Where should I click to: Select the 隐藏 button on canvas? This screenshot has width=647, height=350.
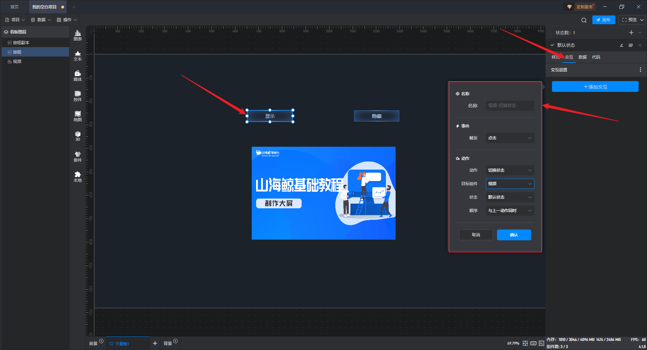(376, 116)
